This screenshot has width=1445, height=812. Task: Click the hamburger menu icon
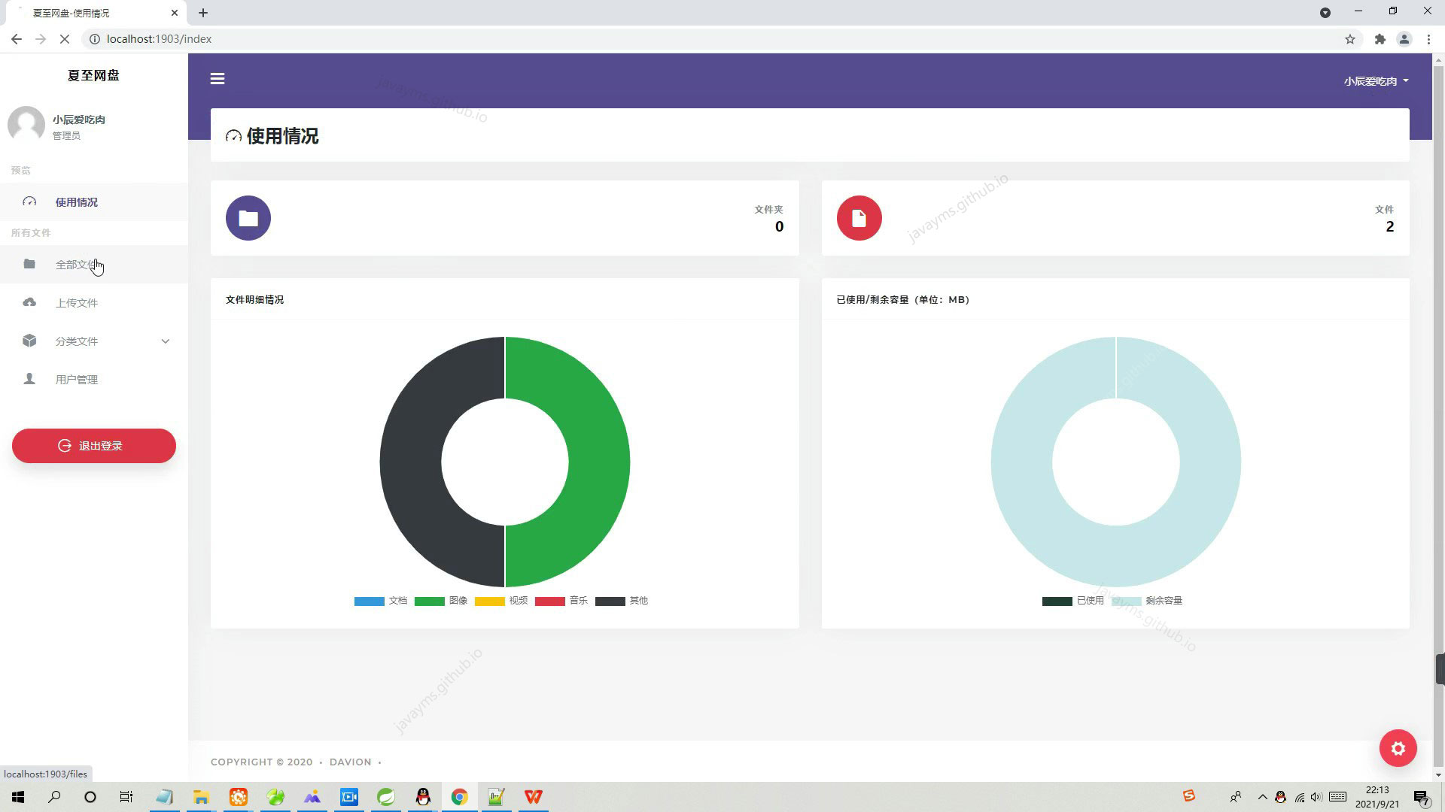tap(218, 79)
